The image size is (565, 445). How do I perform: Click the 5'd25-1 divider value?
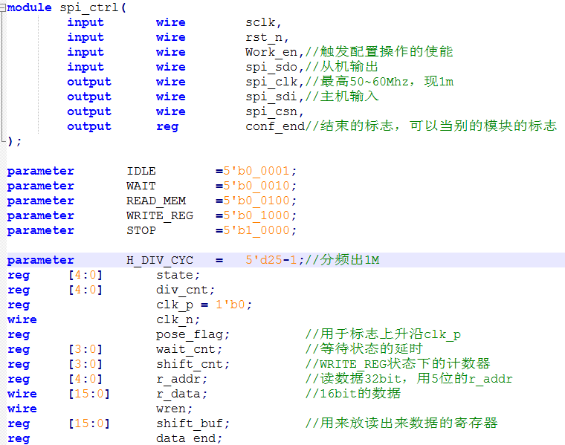coord(271,260)
